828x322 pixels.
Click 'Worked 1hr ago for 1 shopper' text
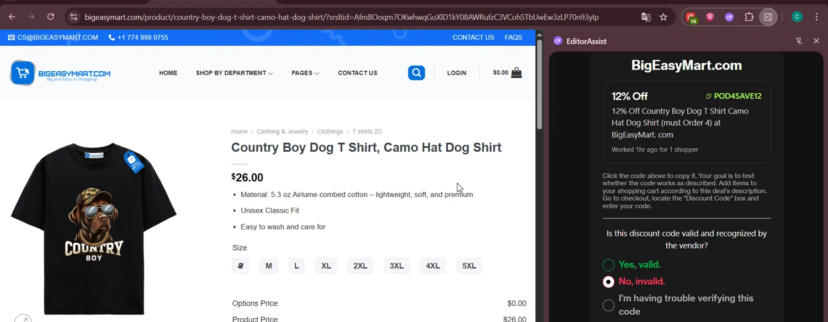pyautogui.click(x=655, y=149)
